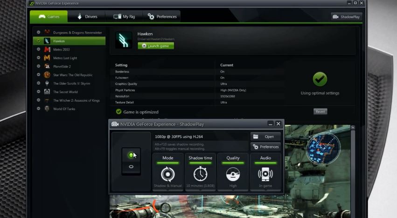Click the PlanetSide 2 game icon
The image size is (397, 218).
click(x=47, y=66)
